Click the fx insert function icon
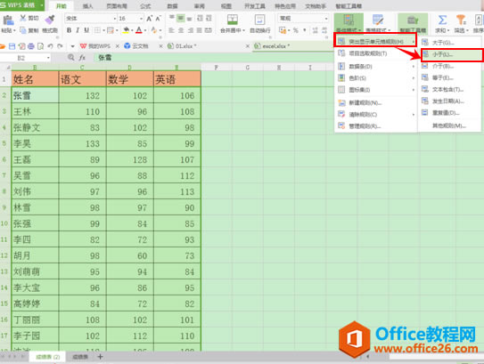This screenshot has width=484, height=364. 82,58
